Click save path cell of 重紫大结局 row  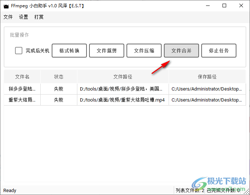(x=207, y=100)
